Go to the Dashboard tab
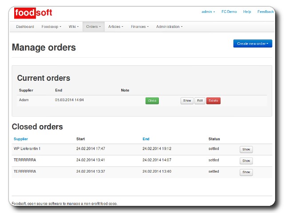 pos(25,27)
